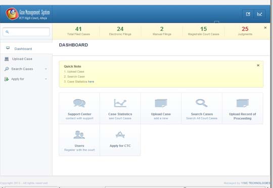Viewport: 273px width, 188px height.
Task: Select Search Cases in the sidebar
Action: point(22,69)
